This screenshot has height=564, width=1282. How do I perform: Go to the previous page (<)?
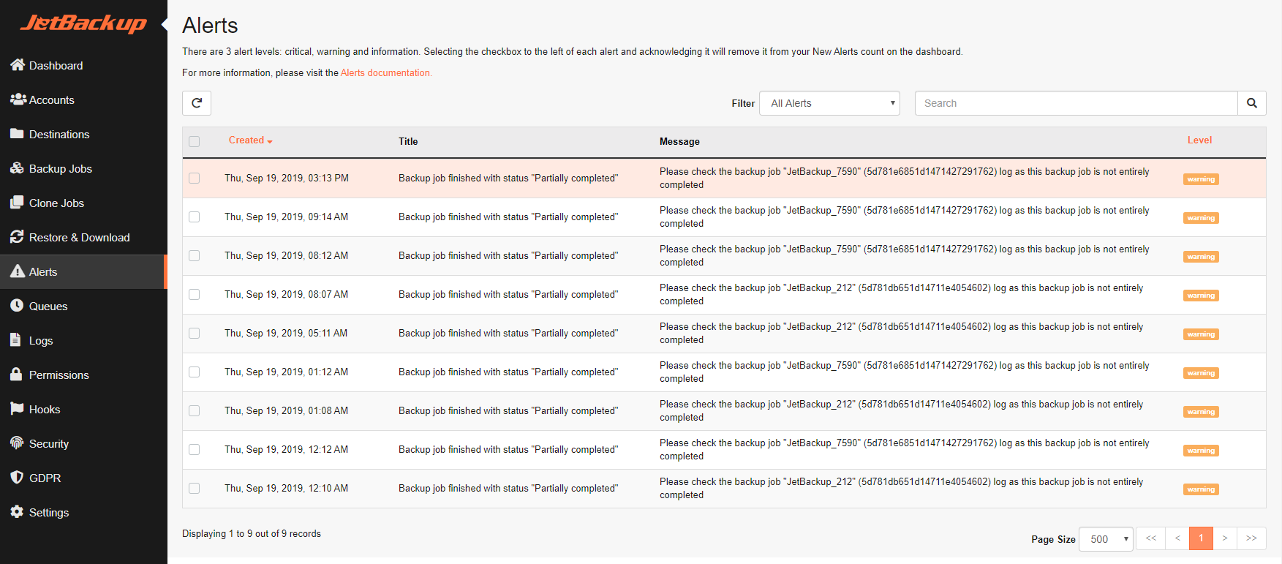coord(1177,538)
